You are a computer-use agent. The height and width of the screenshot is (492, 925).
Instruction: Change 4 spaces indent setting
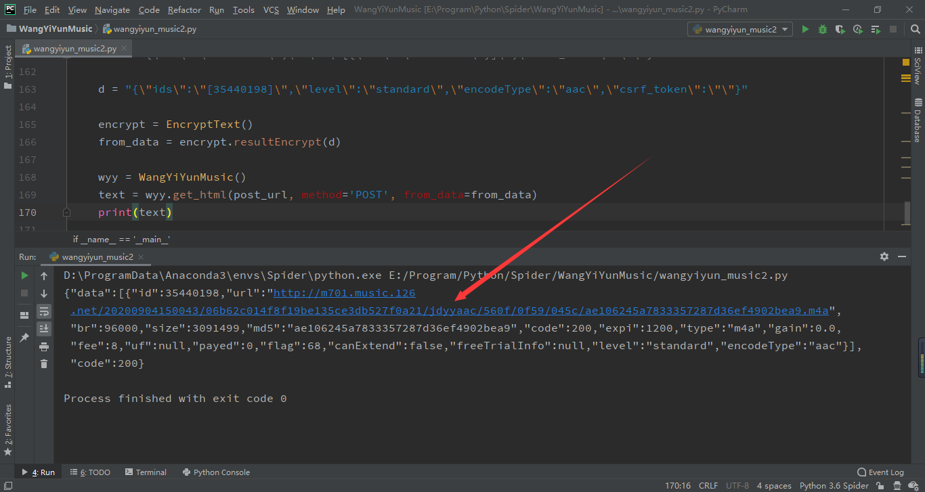(774, 485)
